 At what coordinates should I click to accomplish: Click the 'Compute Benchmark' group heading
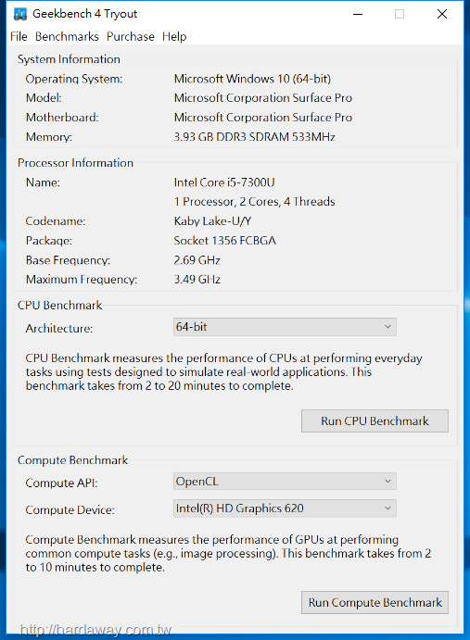[72, 460]
